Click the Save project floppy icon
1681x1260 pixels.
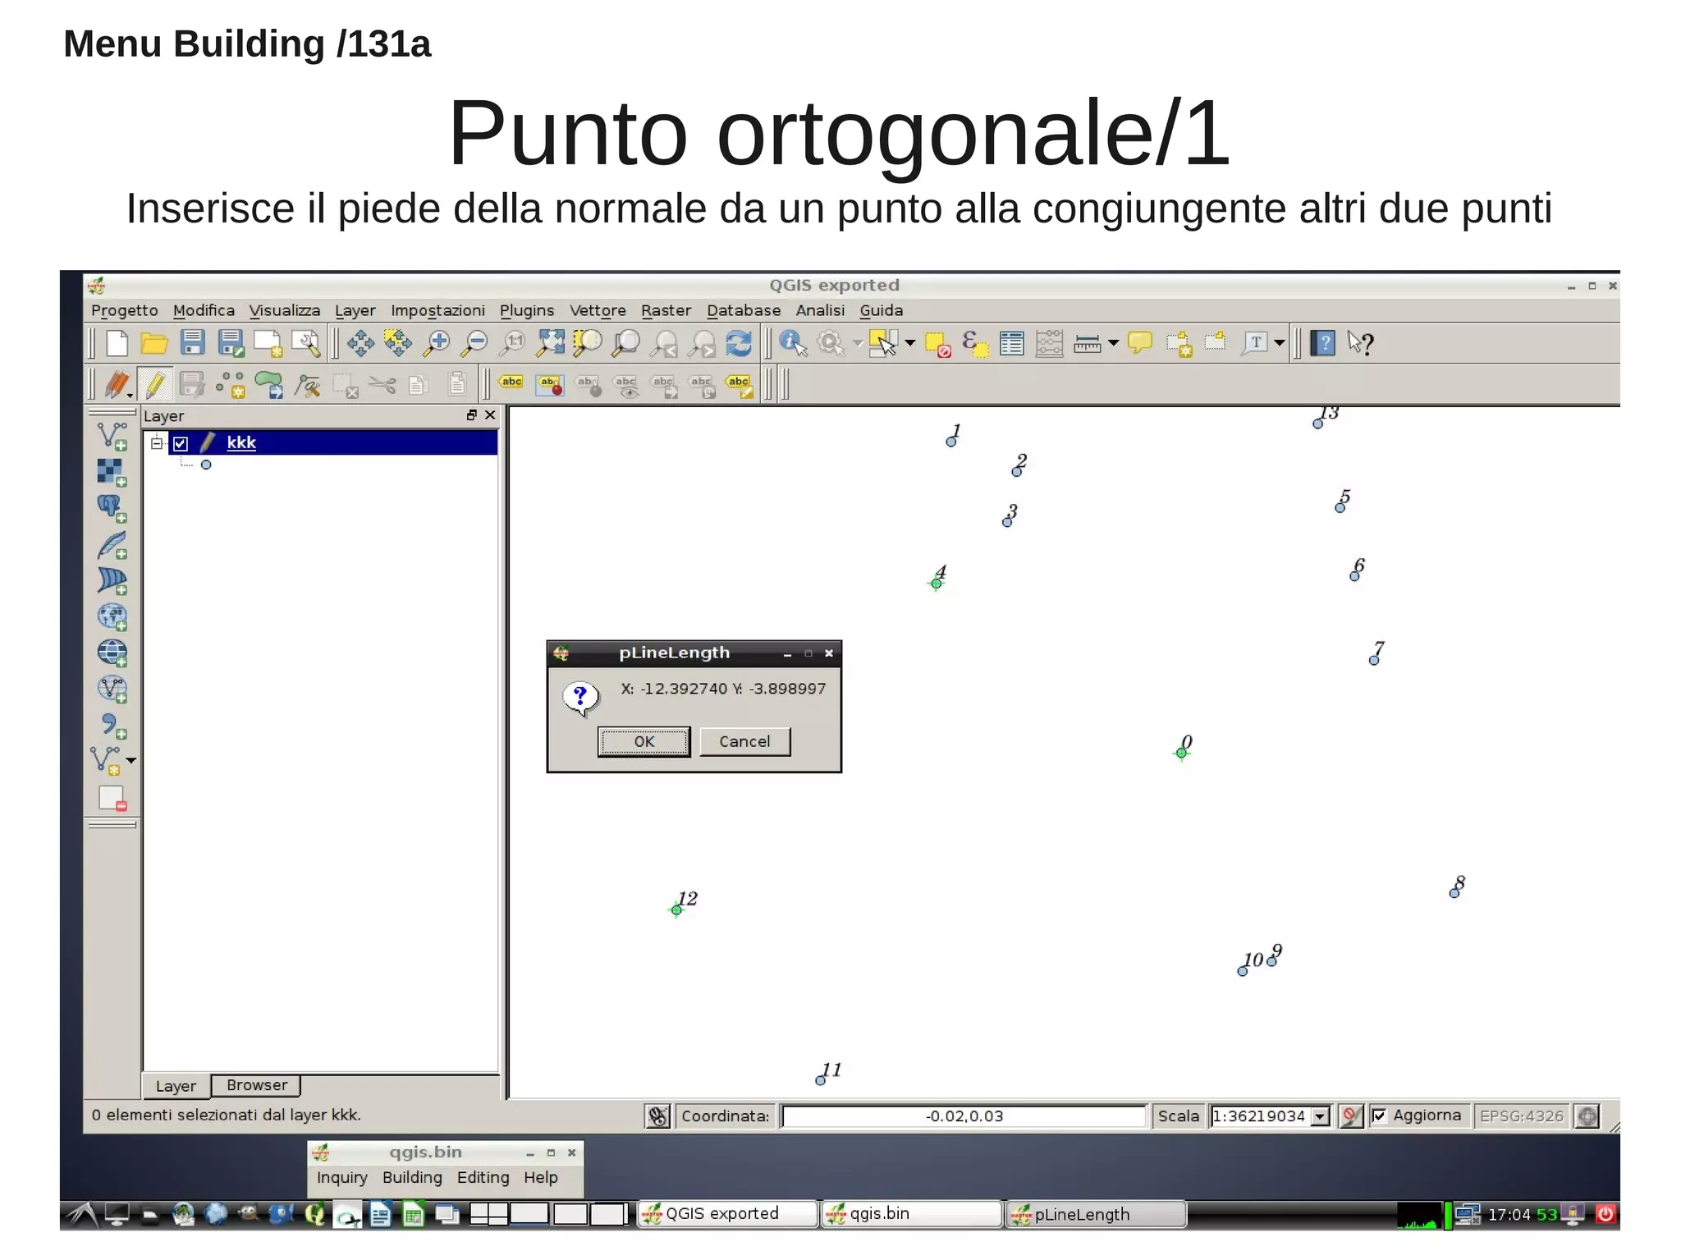click(192, 342)
